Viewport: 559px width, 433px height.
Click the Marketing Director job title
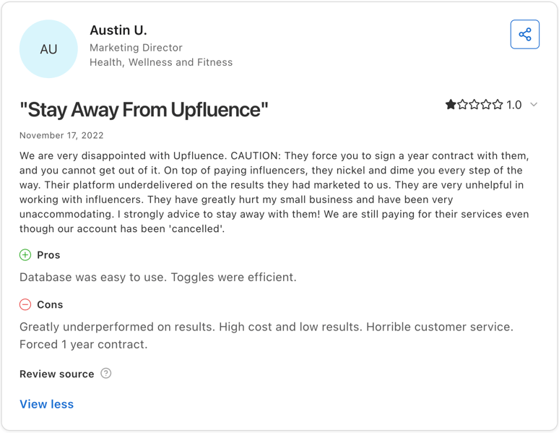point(136,48)
